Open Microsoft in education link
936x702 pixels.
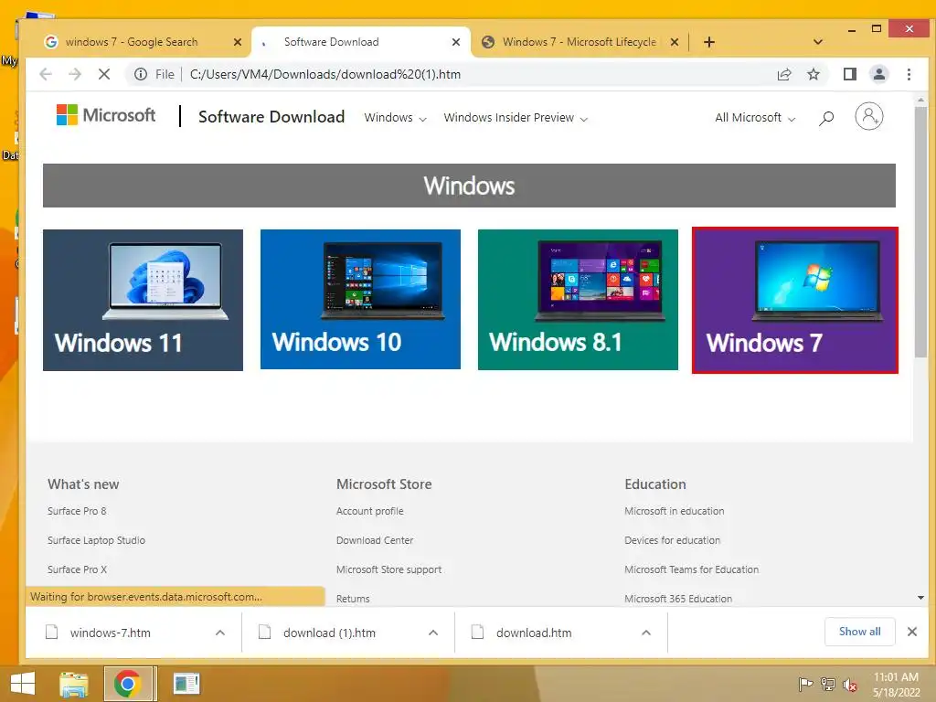pos(675,511)
